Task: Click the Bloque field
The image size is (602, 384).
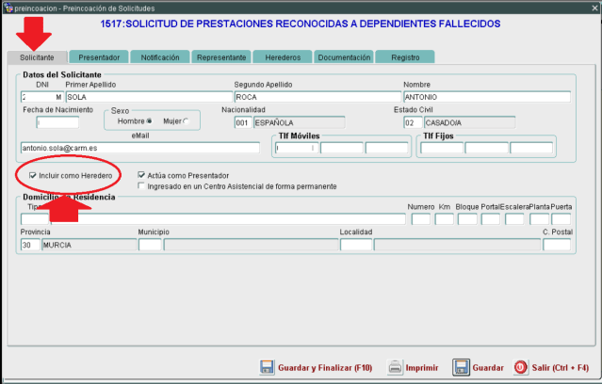Action: coord(467,219)
